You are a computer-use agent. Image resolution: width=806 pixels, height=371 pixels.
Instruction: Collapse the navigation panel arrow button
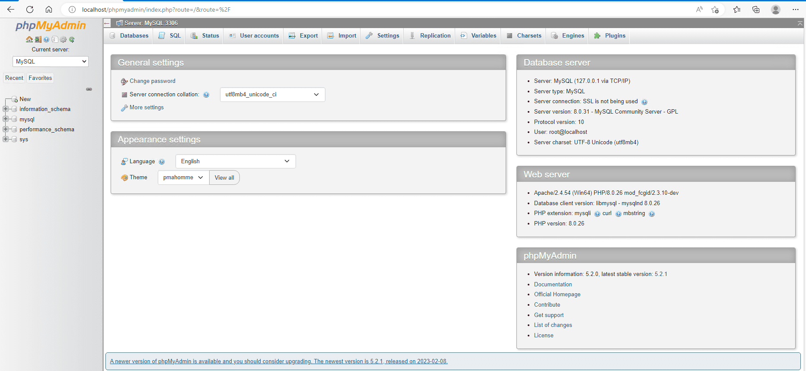point(107,23)
